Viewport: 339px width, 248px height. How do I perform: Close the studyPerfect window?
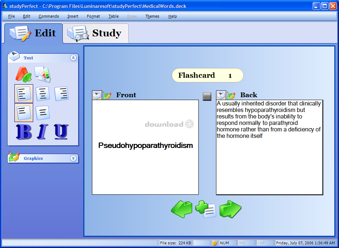tap(333, 6)
